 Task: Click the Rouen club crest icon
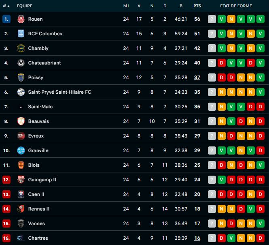tap(21, 19)
